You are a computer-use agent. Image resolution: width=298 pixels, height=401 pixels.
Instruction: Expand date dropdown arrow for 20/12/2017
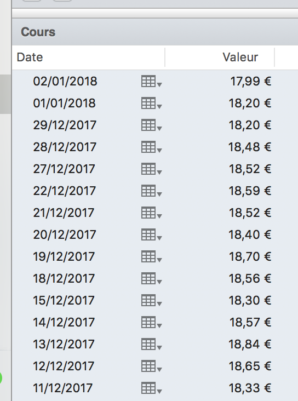(159, 238)
